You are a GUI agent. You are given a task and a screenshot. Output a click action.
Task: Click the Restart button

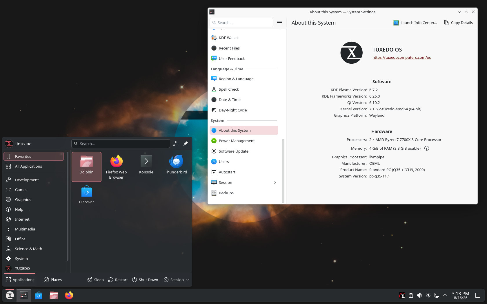pos(118,280)
